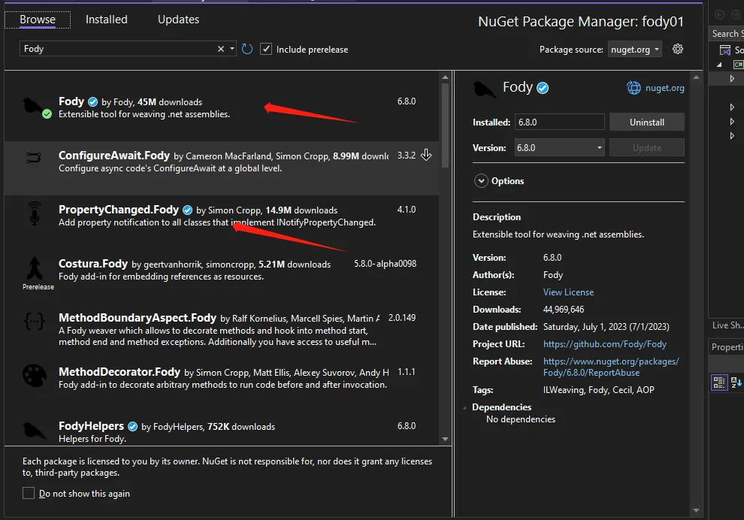Click the FodyHelpers verified badge
Image resolution: width=744 pixels, height=520 pixels.
click(133, 427)
